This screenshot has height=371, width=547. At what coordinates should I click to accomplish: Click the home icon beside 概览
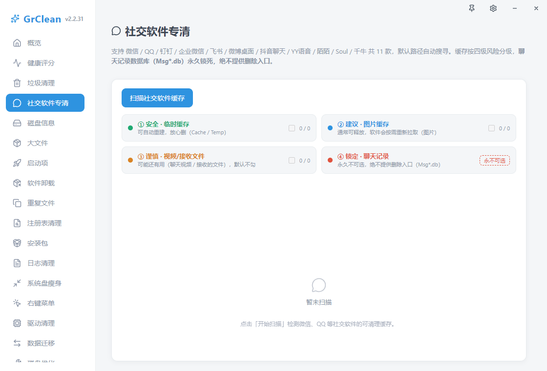(x=17, y=43)
